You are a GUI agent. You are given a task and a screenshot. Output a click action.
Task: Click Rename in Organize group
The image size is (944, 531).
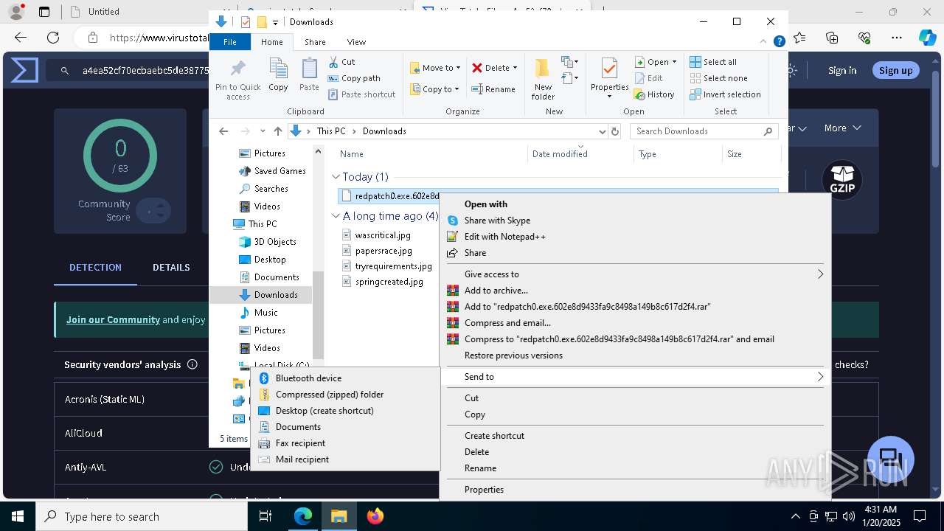[493, 89]
